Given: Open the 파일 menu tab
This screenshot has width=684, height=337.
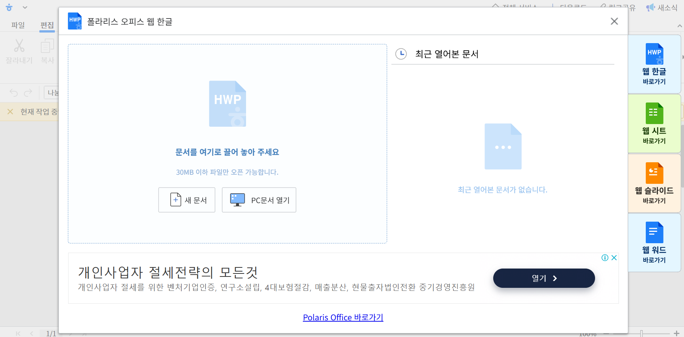Looking at the screenshot, I should click(18, 25).
